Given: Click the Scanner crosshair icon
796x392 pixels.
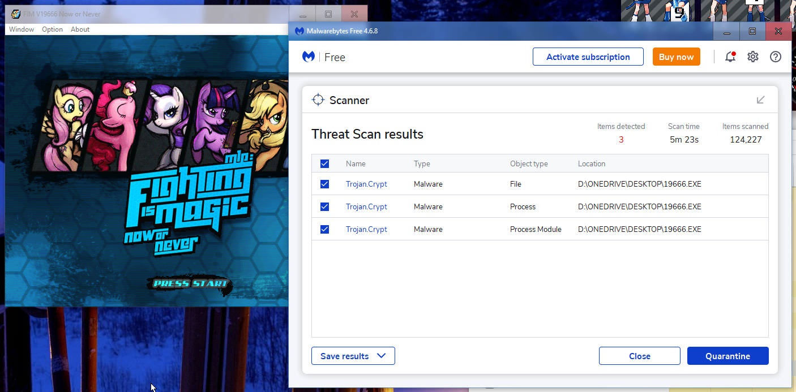Looking at the screenshot, I should 318,100.
